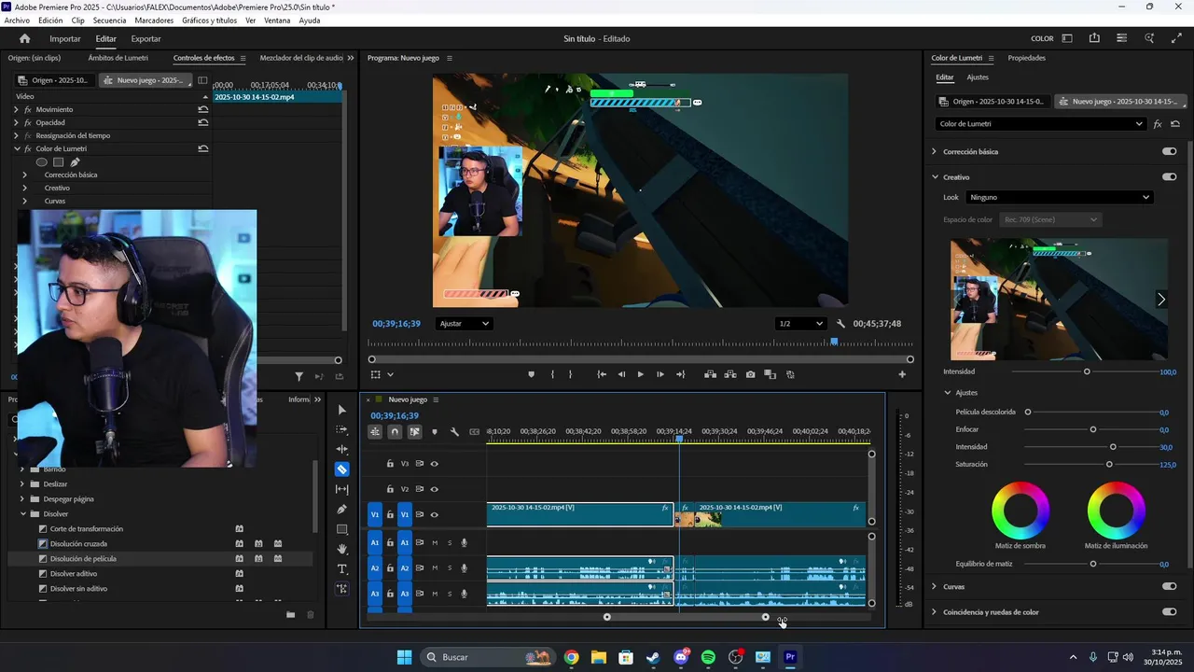Select the Razor tool
The height and width of the screenshot is (672, 1194).
(341, 469)
